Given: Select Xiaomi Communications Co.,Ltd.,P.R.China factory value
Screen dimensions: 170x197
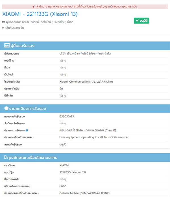Looking at the screenshot, I should tap(86, 82).
